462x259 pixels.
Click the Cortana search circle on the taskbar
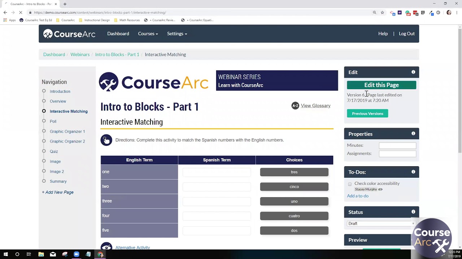pyautogui.click(x=17, y=254)
